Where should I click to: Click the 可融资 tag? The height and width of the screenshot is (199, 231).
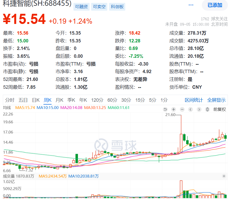(x=81, y=7)
